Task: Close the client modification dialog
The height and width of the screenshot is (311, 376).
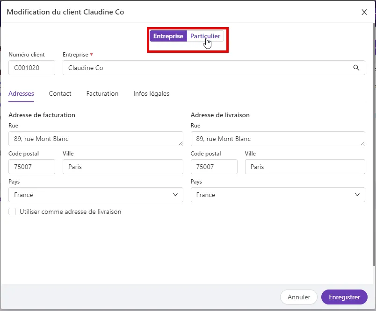Action: [x=364, y=12]
